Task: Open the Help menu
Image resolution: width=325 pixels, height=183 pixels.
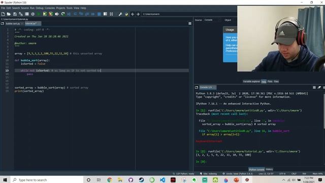Action: pyautogui.click(x=83, y=8)
